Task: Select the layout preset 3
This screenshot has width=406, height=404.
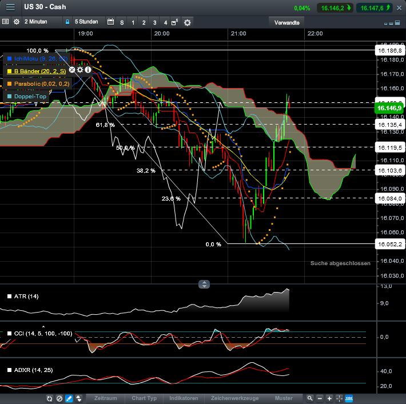Action: click(154, 23)
